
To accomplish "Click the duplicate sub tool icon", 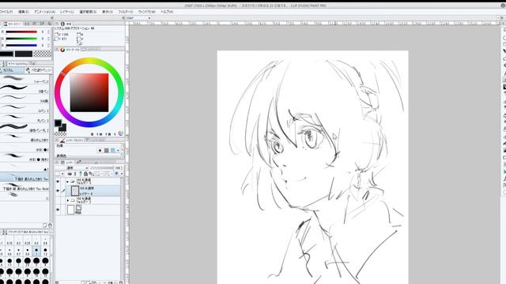I will coord(45,226).
